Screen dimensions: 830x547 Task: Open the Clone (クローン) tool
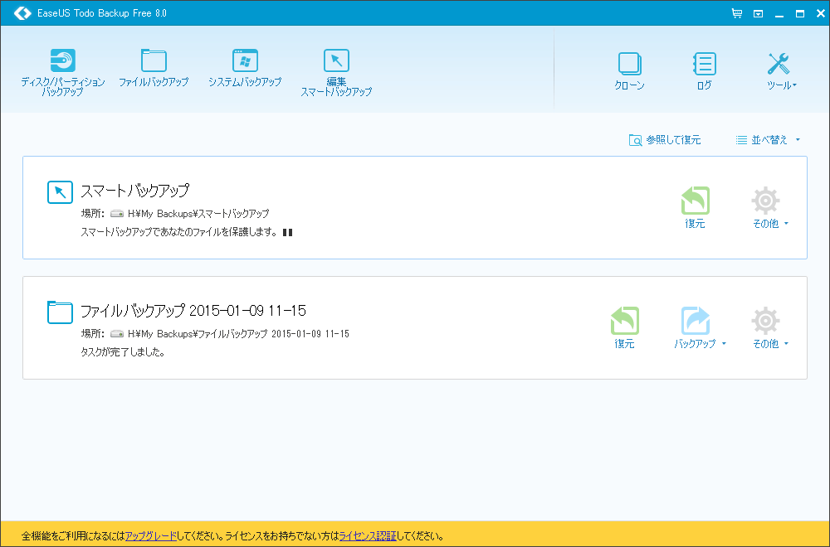click(x=629, y=71)
